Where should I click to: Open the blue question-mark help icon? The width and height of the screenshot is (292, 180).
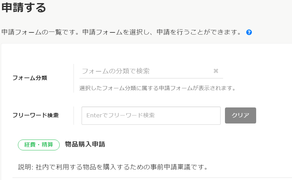click(x=249, y=32)
